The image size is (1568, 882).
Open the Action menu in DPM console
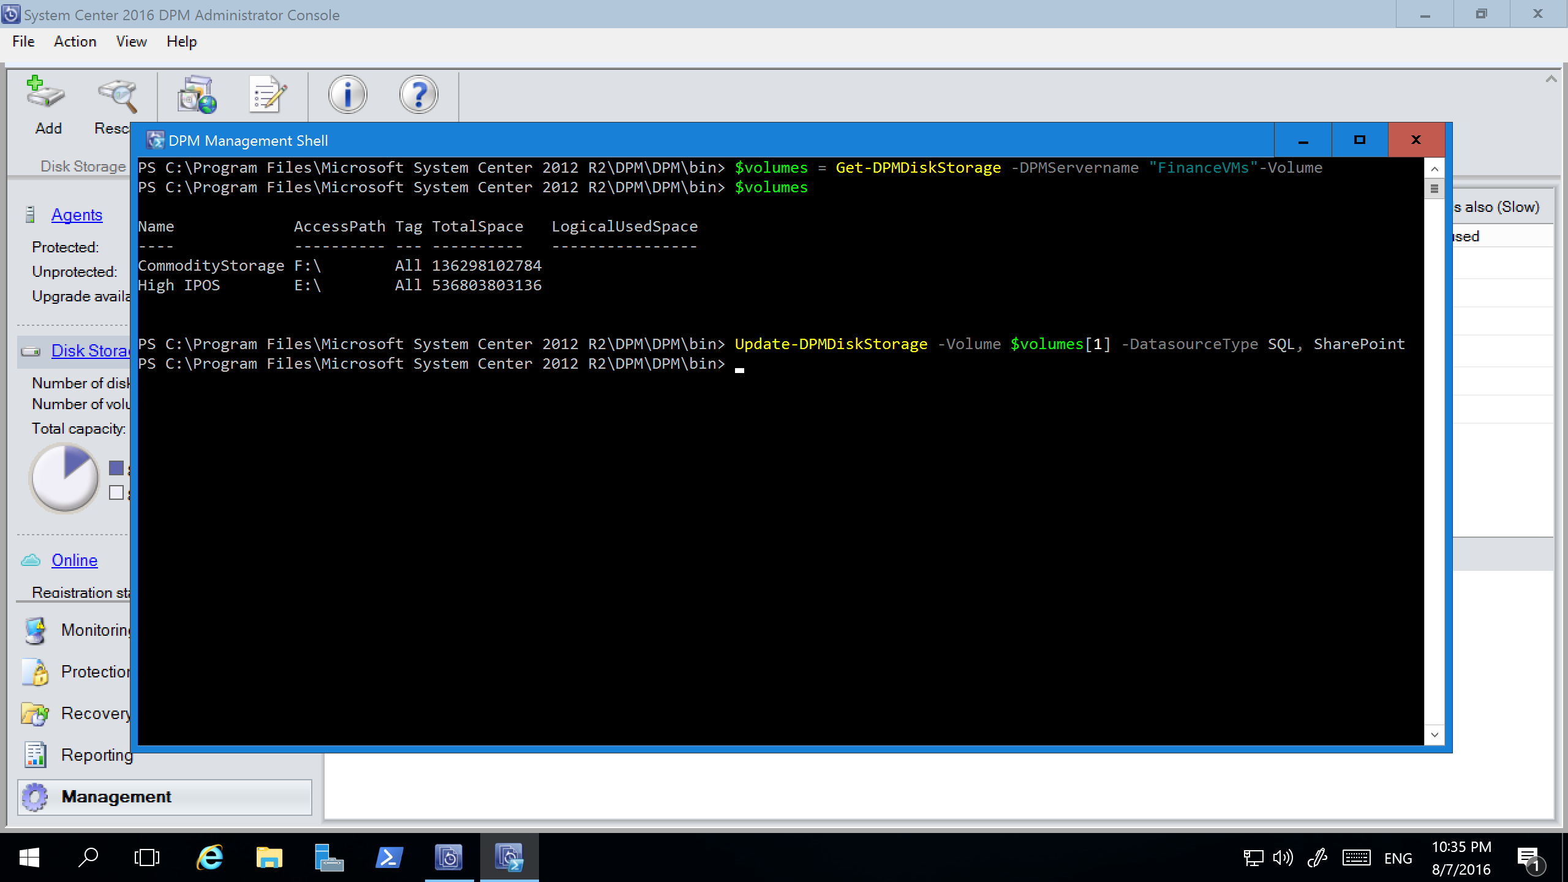(x=74, y=41)
